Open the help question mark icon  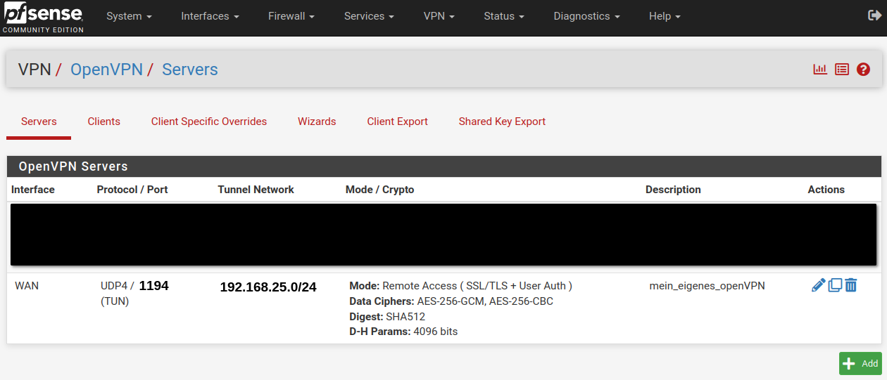(x=864, y=70)
